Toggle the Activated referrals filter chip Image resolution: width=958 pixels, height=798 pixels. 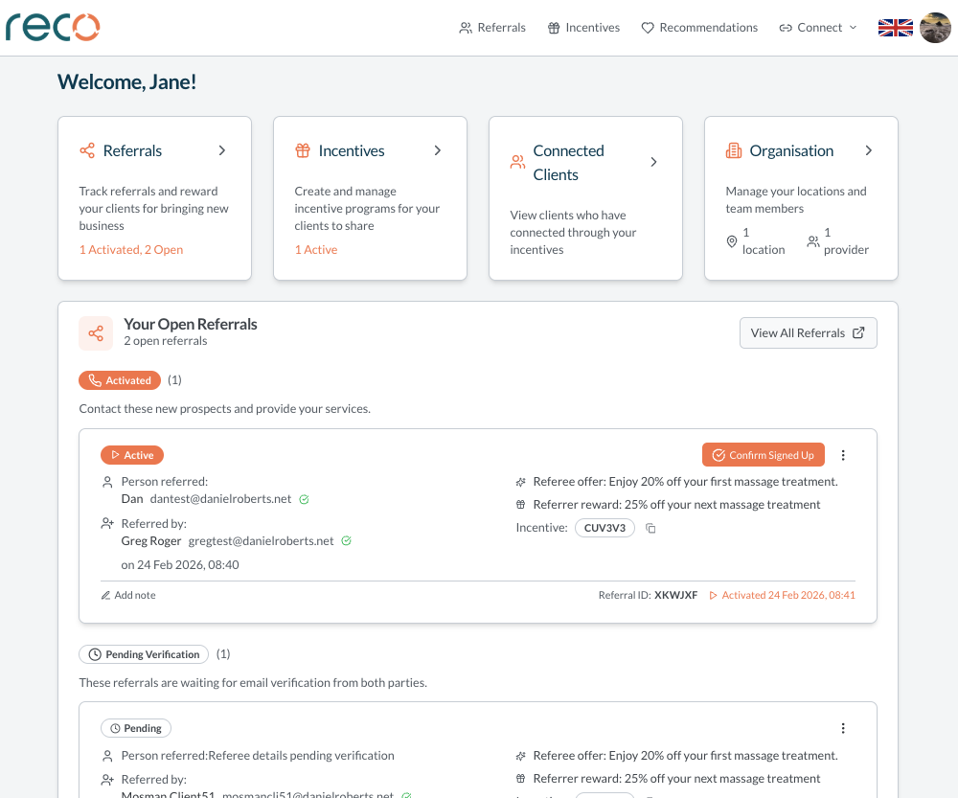tap(120, 380)
